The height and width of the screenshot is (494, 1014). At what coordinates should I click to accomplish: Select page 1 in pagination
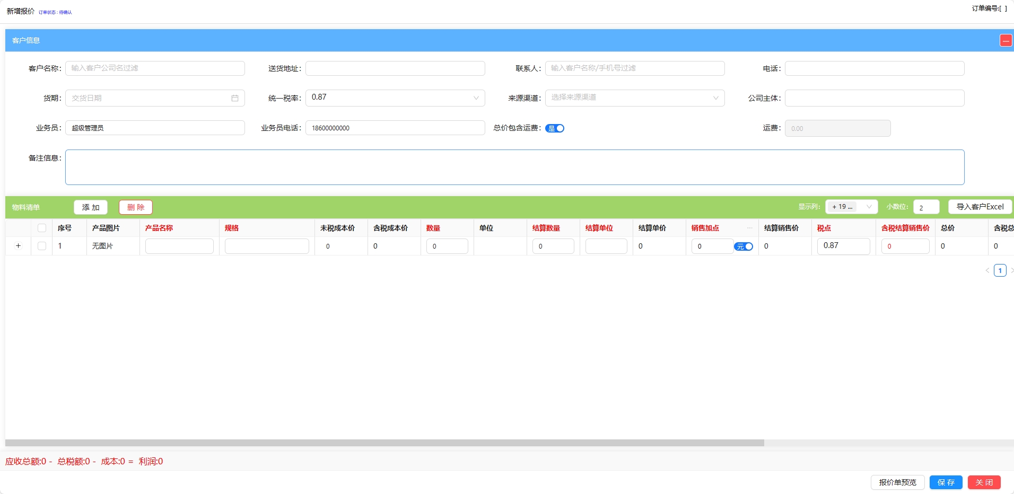[x=1000, y=270]
